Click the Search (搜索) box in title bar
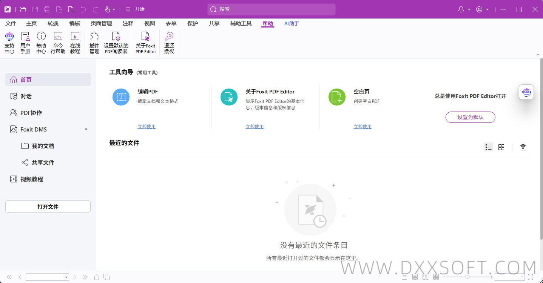Screen dimensions: 543x283 271,9
